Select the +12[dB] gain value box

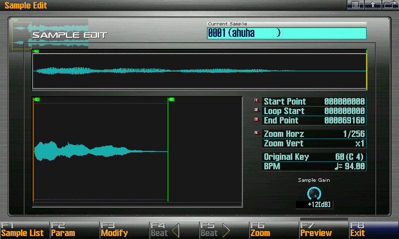(314, 205)
